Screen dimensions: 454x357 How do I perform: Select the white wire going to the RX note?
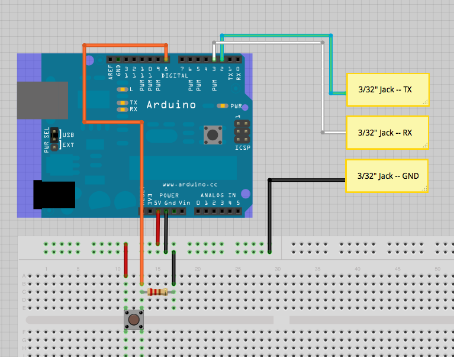323,87
